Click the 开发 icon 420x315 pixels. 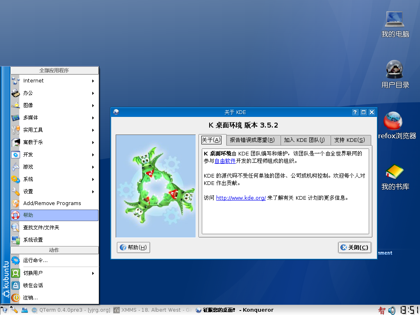(16, 155)
